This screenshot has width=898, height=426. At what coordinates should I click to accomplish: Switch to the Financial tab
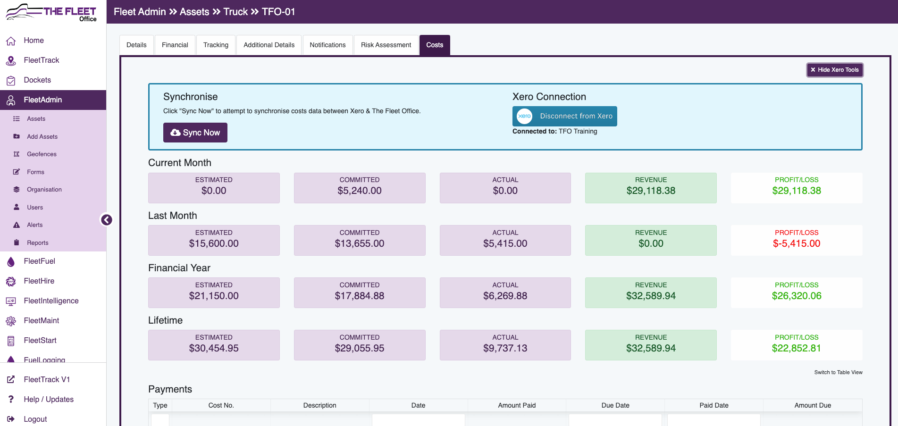tap(175, 45)
